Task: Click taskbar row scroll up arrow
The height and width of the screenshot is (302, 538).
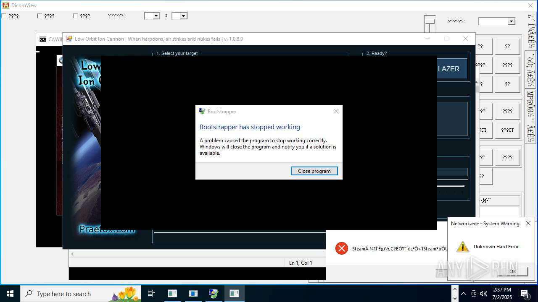Action: [x=454, y=289]
